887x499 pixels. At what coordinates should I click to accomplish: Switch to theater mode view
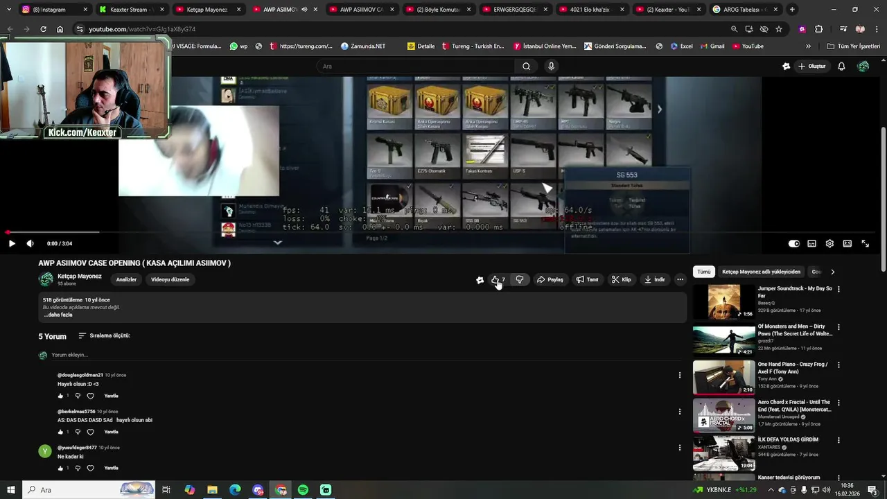point(847,243)
